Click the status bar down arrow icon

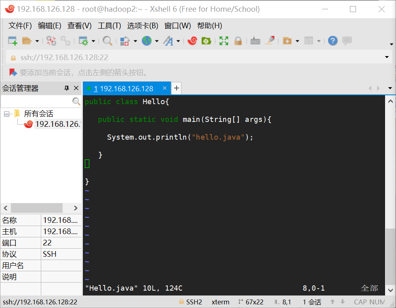[x=343, y=302]
